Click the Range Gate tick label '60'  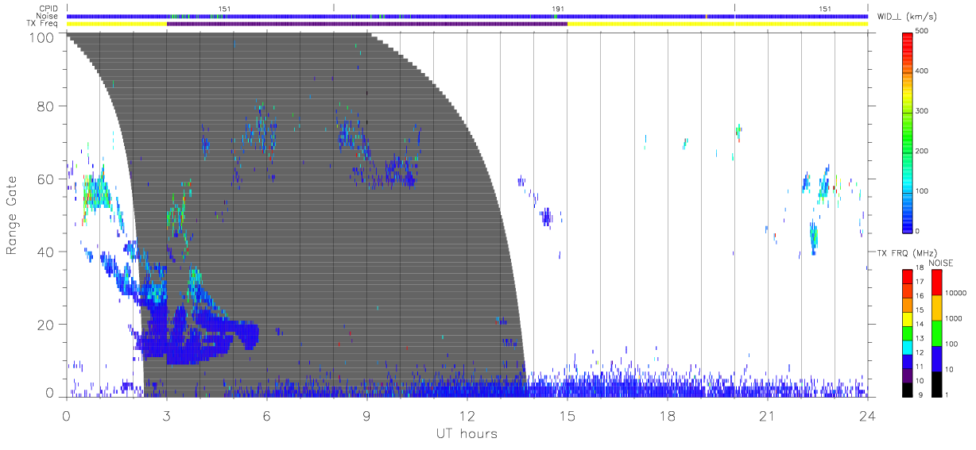click(x=45, y=179)
